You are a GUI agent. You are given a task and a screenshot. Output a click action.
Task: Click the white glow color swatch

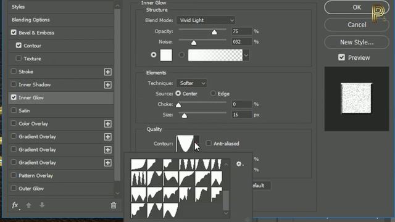pos(166,55)
